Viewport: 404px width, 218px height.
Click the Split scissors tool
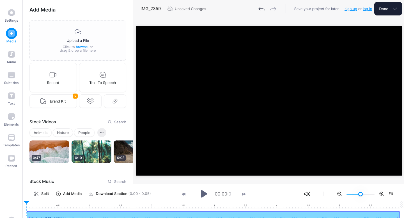click(x=42, y=194)
